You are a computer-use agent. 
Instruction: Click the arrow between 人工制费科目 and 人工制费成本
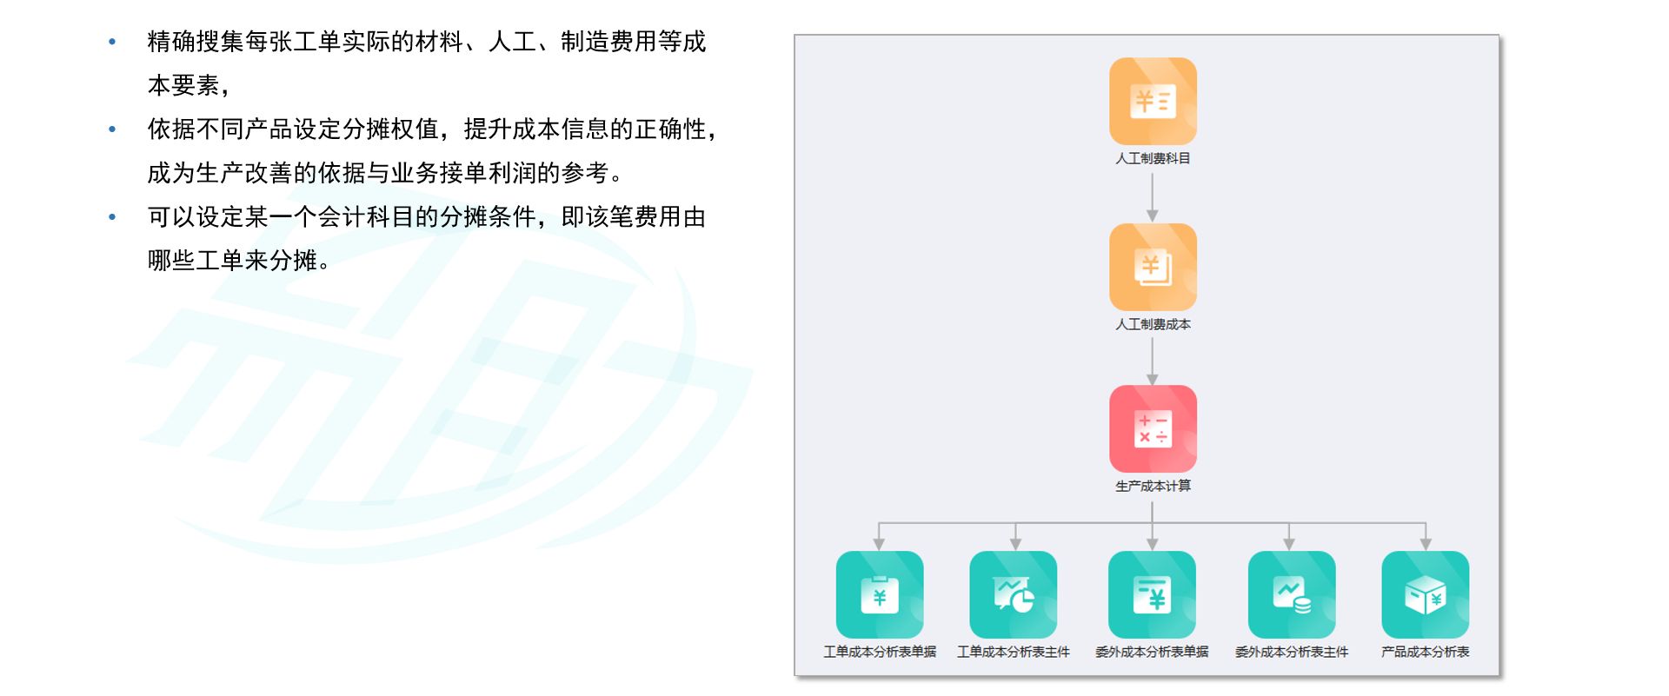(1153, 197)
